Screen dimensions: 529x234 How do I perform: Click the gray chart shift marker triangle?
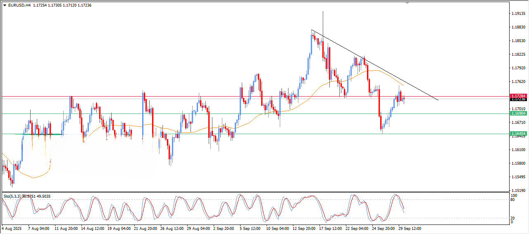click(x=407, y=3)
